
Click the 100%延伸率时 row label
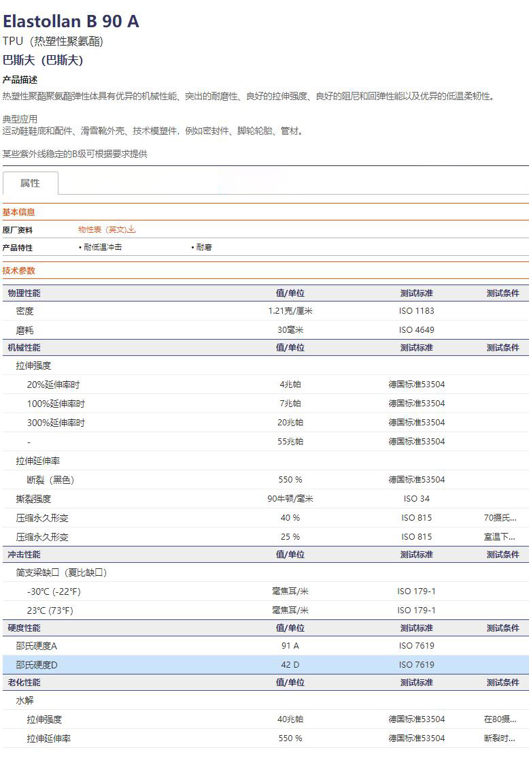coord(56,404)
